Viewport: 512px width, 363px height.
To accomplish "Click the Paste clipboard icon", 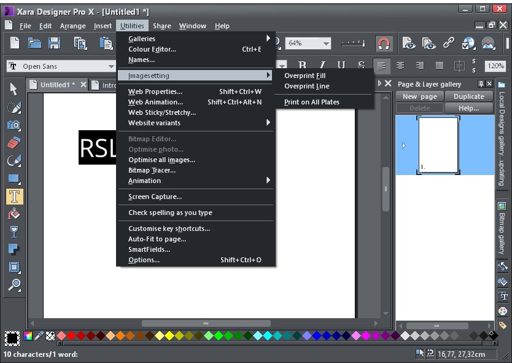I will [x=106, y=43].
